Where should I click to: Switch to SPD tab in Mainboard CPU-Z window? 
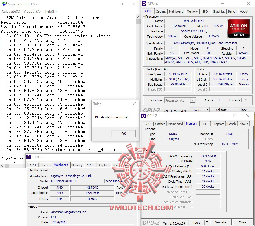point(90,165)
